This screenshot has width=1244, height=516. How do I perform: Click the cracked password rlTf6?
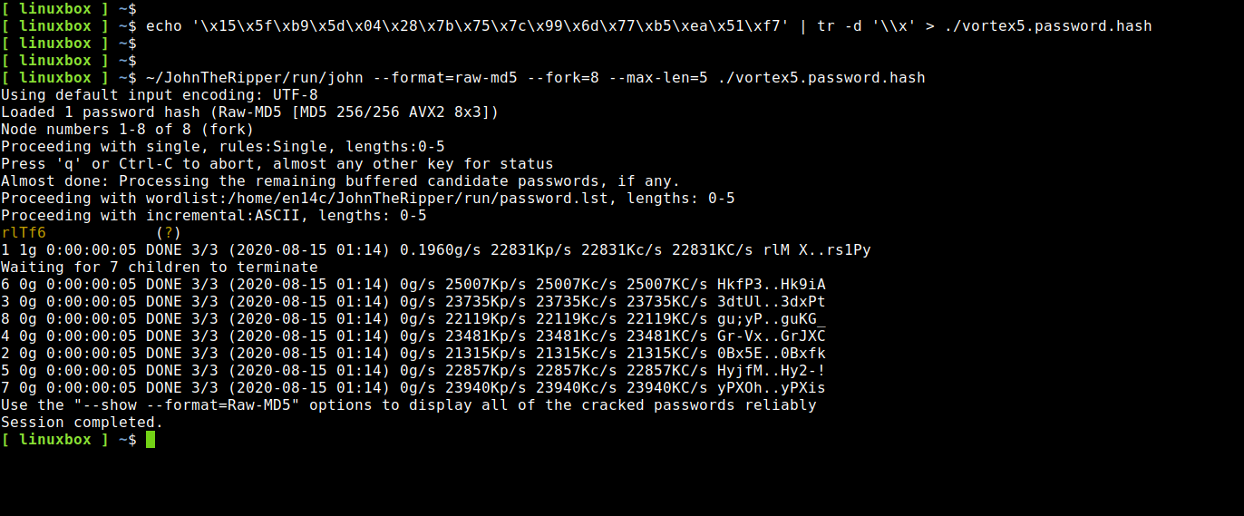pos(24,233)
